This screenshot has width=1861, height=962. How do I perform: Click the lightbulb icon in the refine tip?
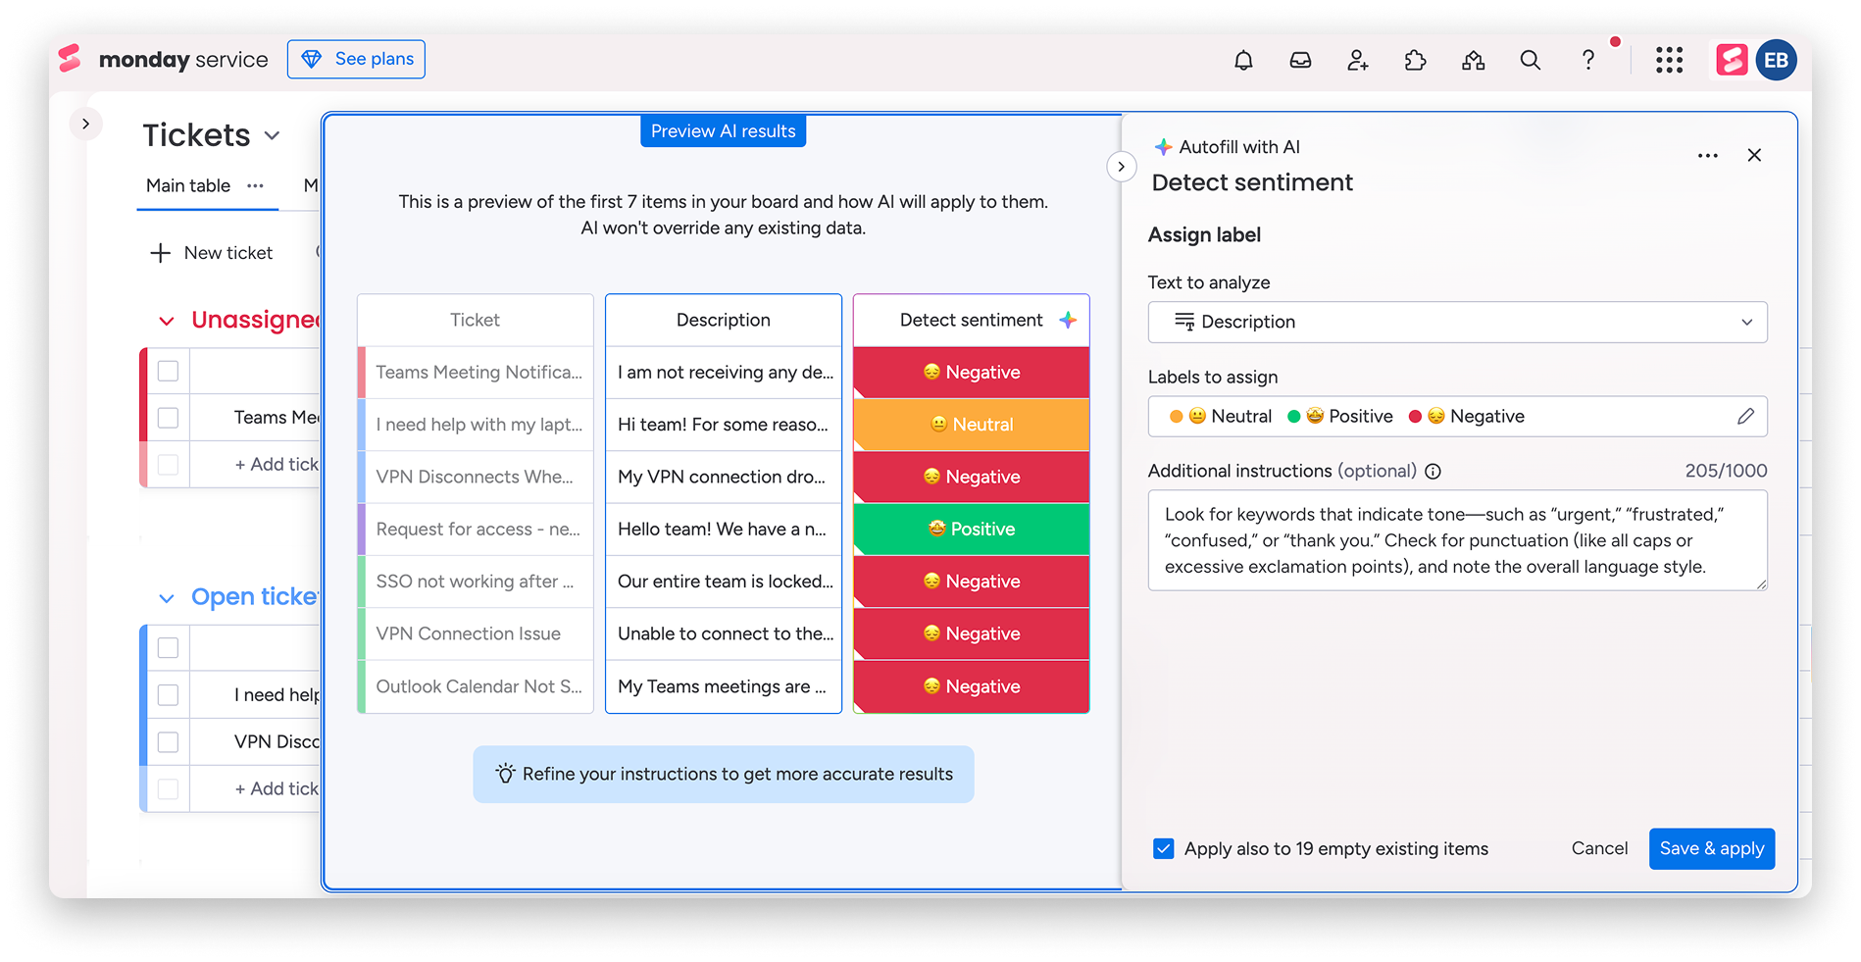pos(505,774)
